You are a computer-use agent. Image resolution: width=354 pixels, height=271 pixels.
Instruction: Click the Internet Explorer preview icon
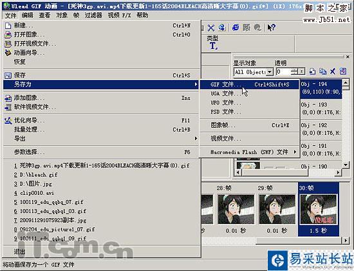coord(236,28)
